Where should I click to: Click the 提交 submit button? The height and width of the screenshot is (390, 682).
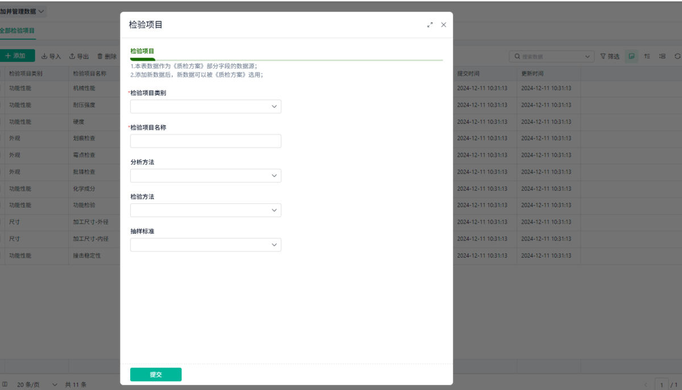pos(156,375)
